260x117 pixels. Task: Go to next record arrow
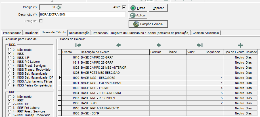point(159,45)
